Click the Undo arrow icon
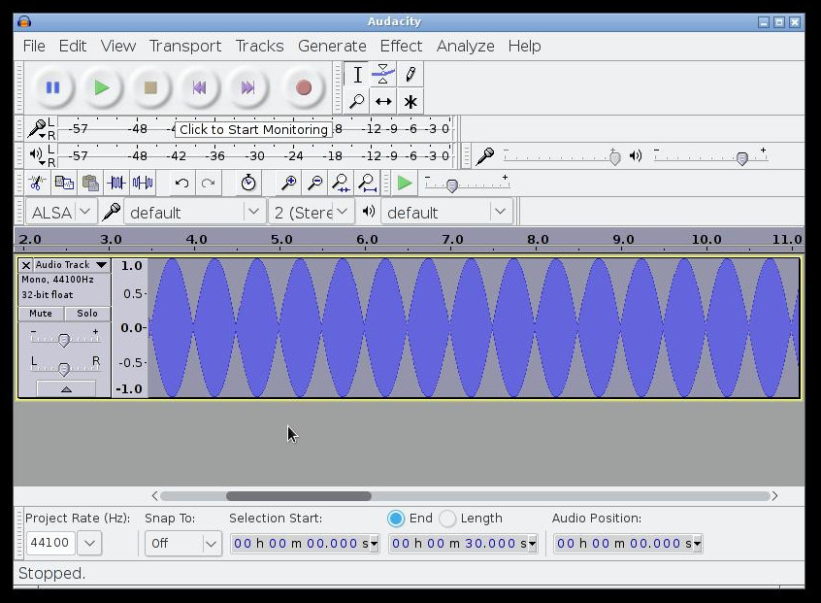This screenshot has height=603, width=821. (x=181, y=183)
